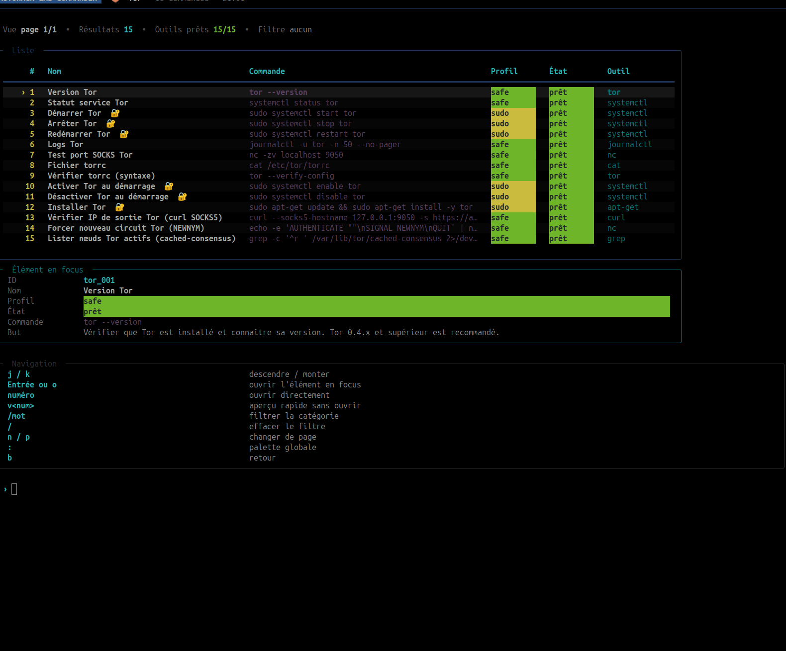Click the 'Résultats 15' indicator

point(105,29)
